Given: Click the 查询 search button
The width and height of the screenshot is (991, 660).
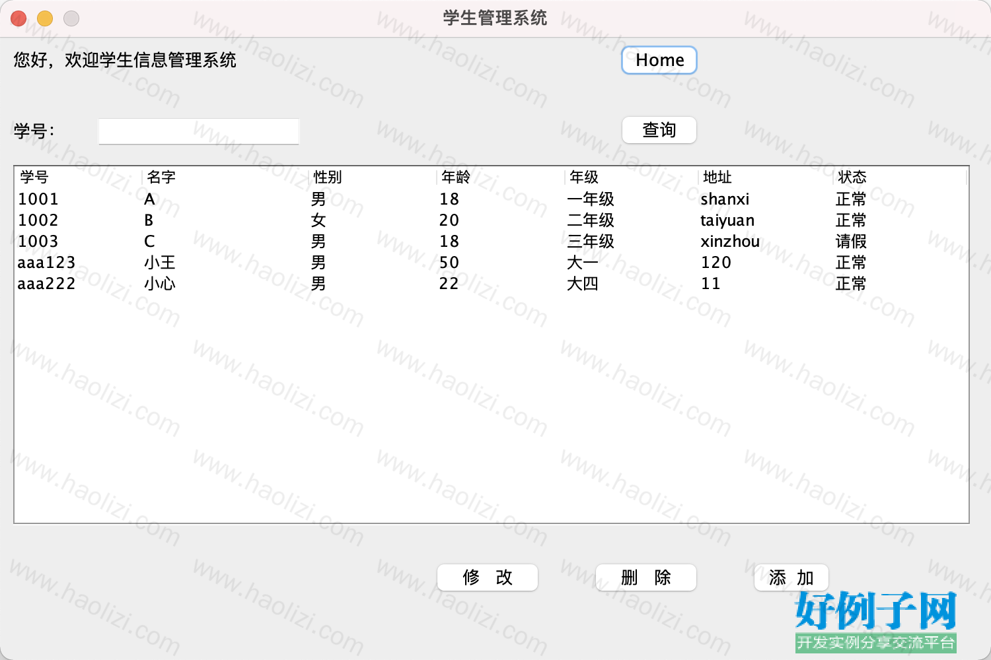Looking at the screenshot, I should 659,130.
